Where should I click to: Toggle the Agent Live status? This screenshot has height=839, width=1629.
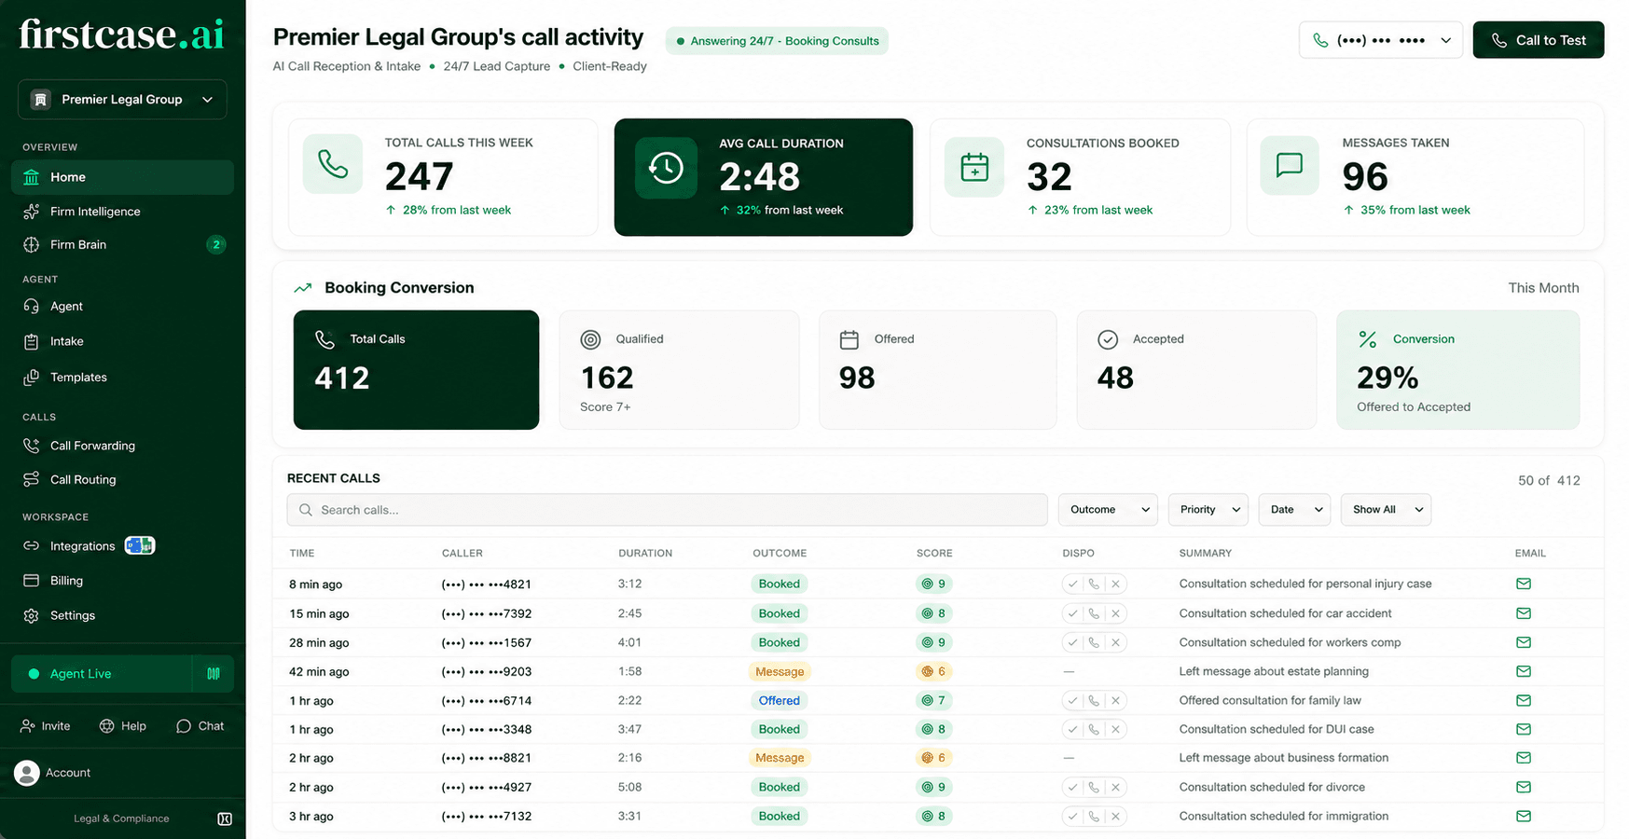102,674
